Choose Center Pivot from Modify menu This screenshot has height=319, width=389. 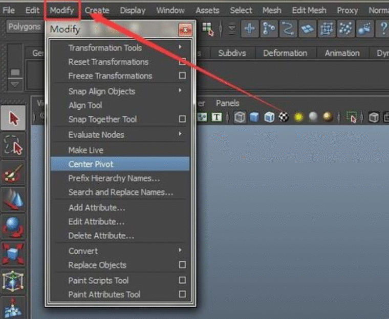91,164
